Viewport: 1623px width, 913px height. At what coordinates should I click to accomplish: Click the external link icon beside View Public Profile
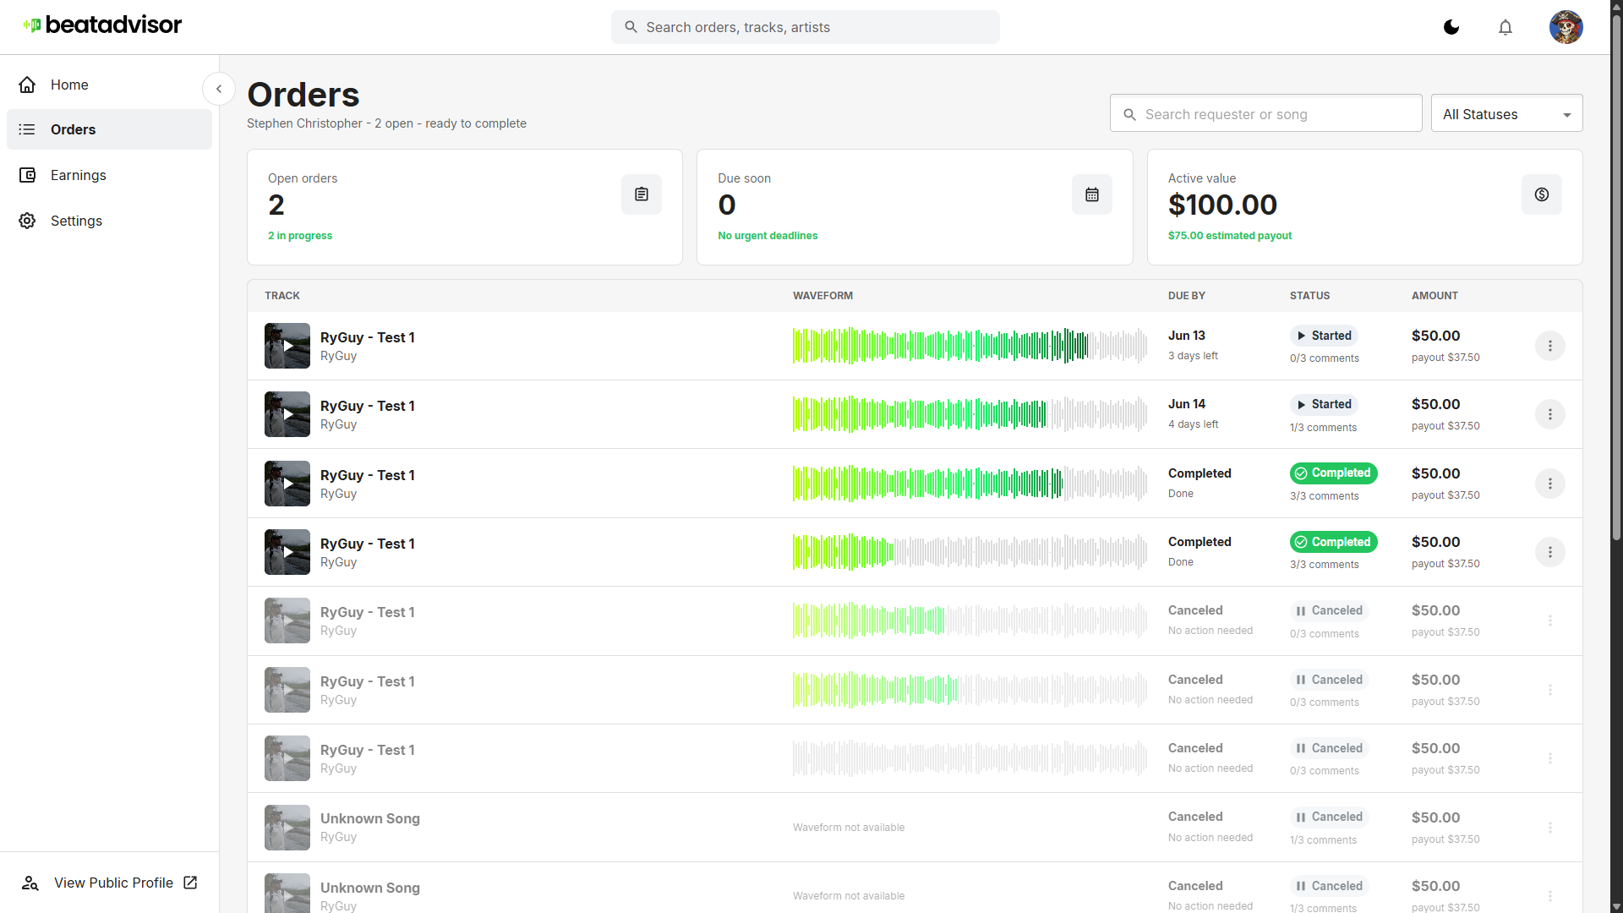[x=190, y=883]
